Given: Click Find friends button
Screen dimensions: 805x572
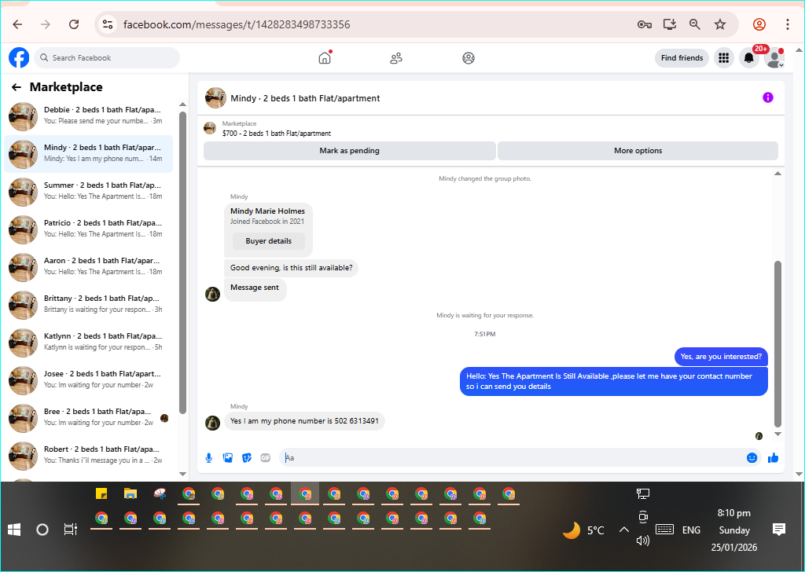Looking at the screenshot, I should tap(682, 58).
